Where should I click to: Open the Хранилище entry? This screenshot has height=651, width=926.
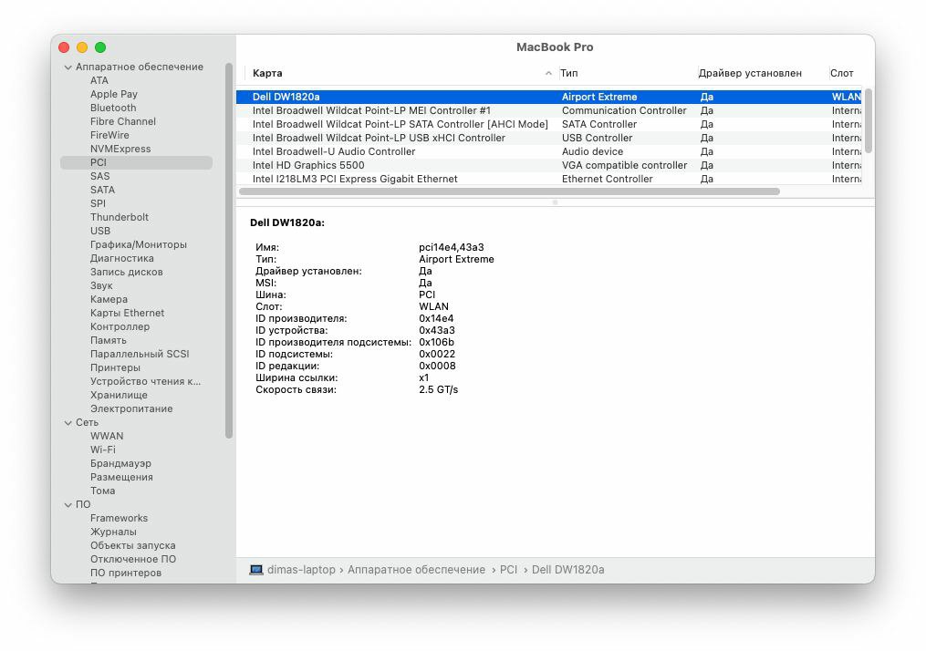[119, 395]
